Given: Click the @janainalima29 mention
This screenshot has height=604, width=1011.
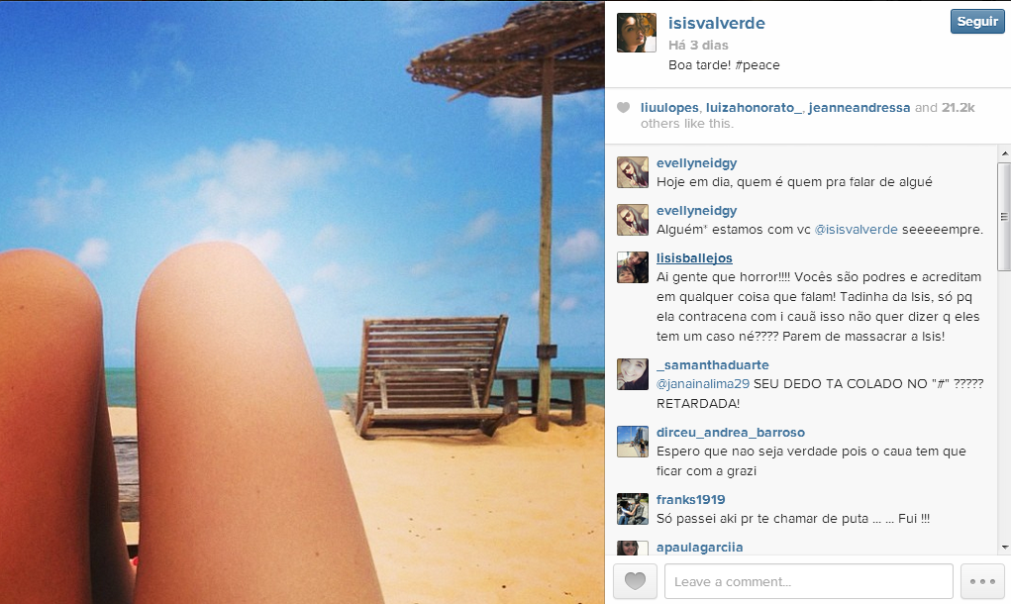Looking at the screenshot, I should pyautogui.click(x=703, y=383).
